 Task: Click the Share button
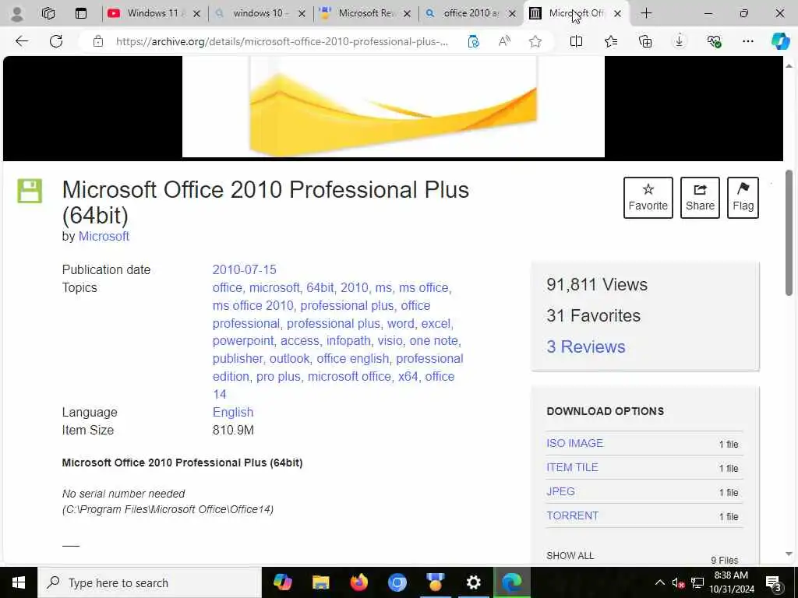coord(700,197)
